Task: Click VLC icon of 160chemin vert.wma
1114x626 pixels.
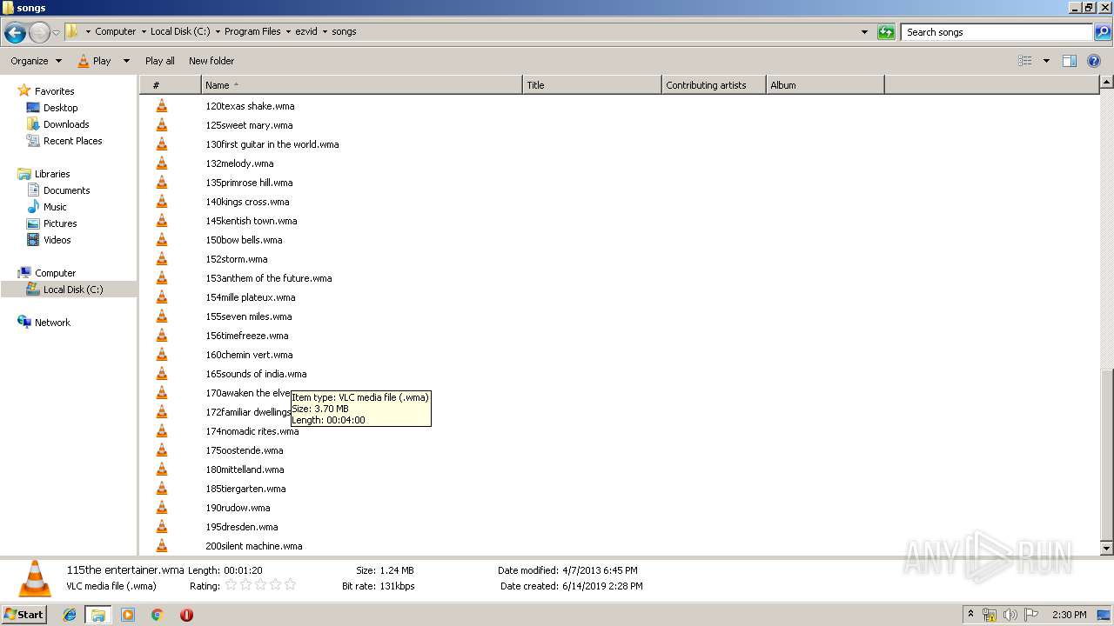Action: coord(161,355)
